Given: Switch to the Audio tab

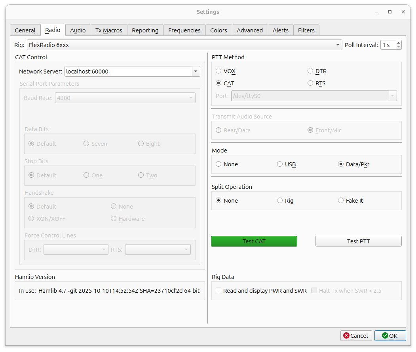Looking at the screenshot, I should 78,30.
